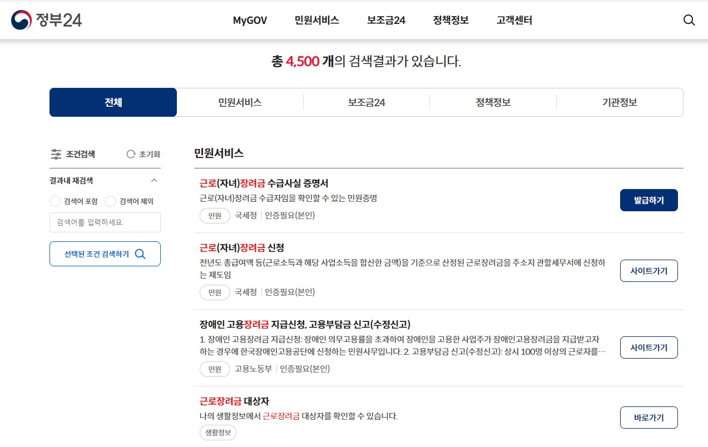The image size is (708, 447).
Task: Select the 검색어 제외 radio button
Action: [x=110, y=201]
